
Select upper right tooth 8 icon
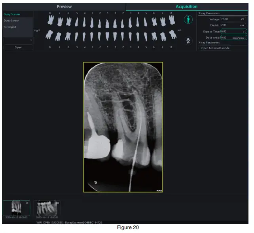point(51,20)
